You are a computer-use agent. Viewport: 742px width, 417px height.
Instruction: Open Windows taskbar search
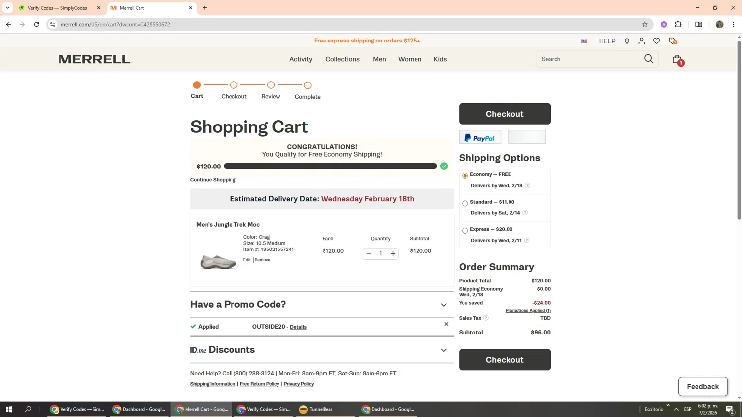click(28, 409)
